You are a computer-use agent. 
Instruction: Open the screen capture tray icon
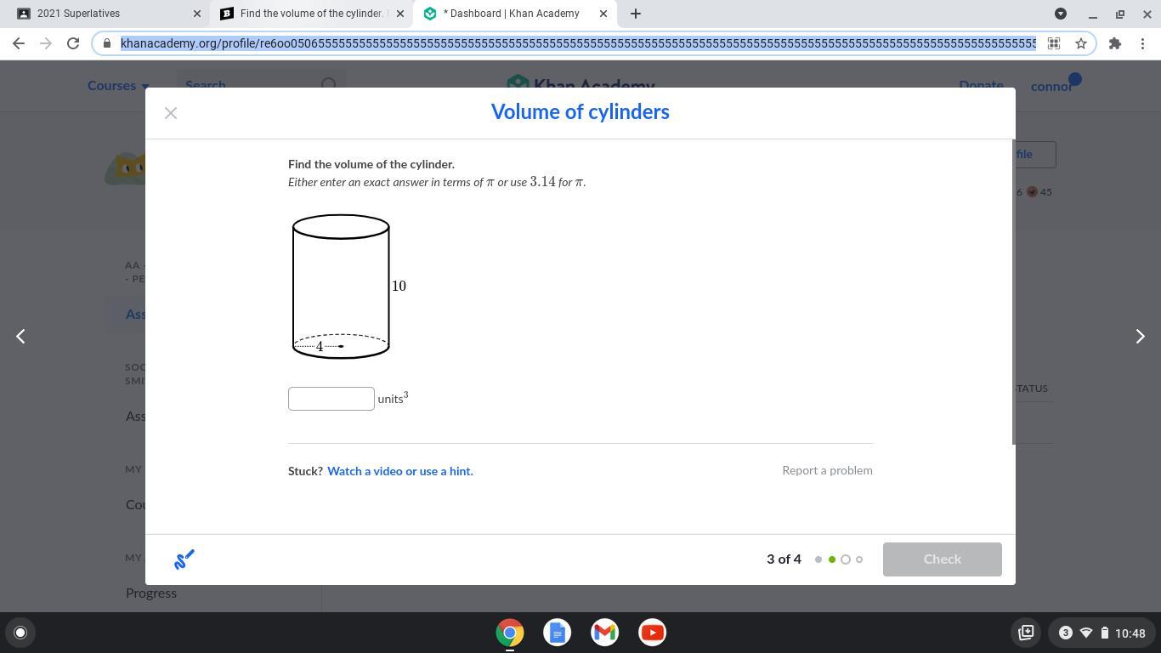pos(1026,633)
